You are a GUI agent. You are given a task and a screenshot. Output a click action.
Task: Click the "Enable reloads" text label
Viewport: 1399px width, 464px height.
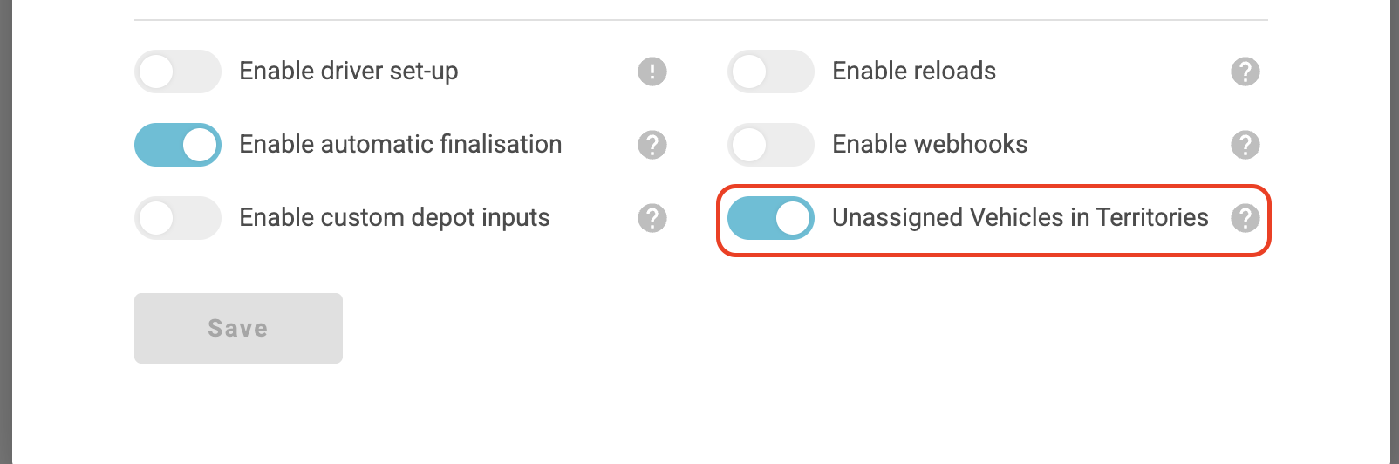914,72
